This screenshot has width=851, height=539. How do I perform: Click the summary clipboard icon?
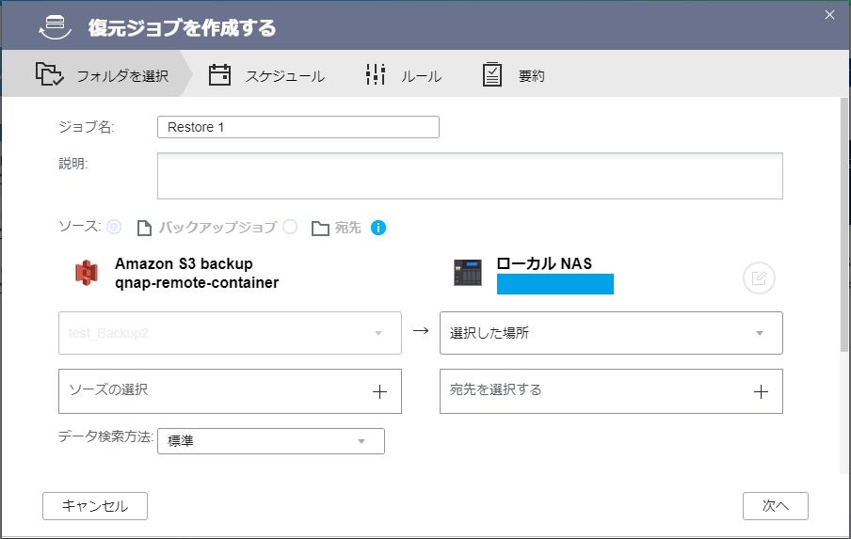click(492, 74)
